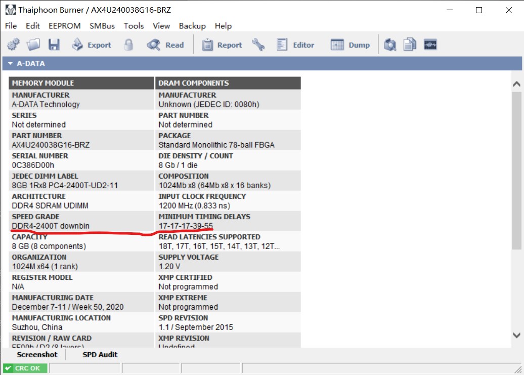The image size is (524, 375).
Task: Click the A-DATA Technology manufacturer value
Action: click(46, 104)
